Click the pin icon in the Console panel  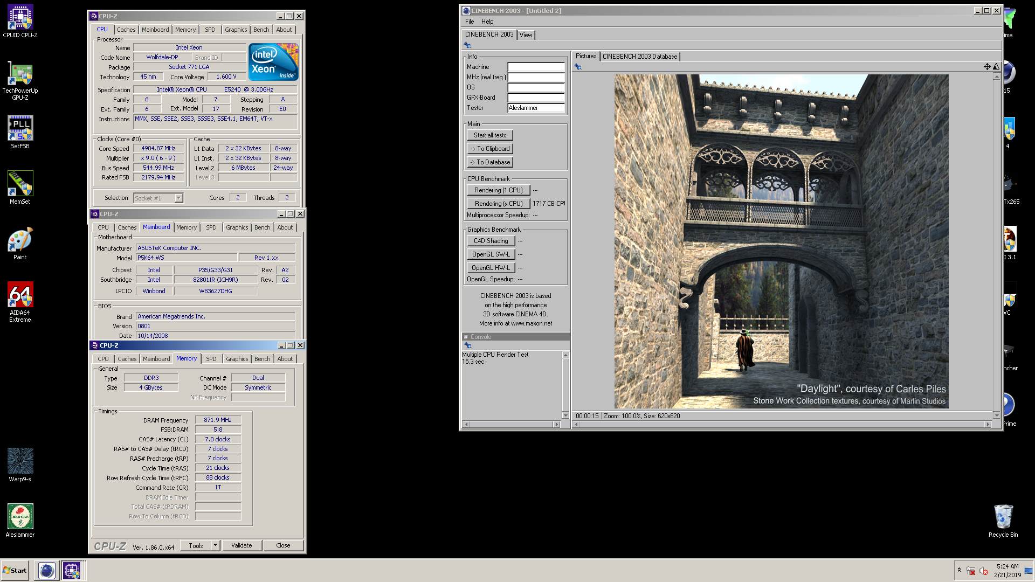tap(467, 345)
